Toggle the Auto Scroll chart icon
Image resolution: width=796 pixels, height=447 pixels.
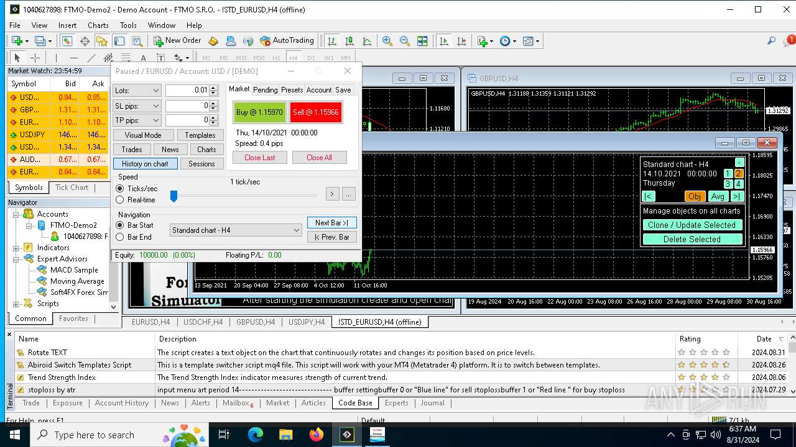point(444,41)
